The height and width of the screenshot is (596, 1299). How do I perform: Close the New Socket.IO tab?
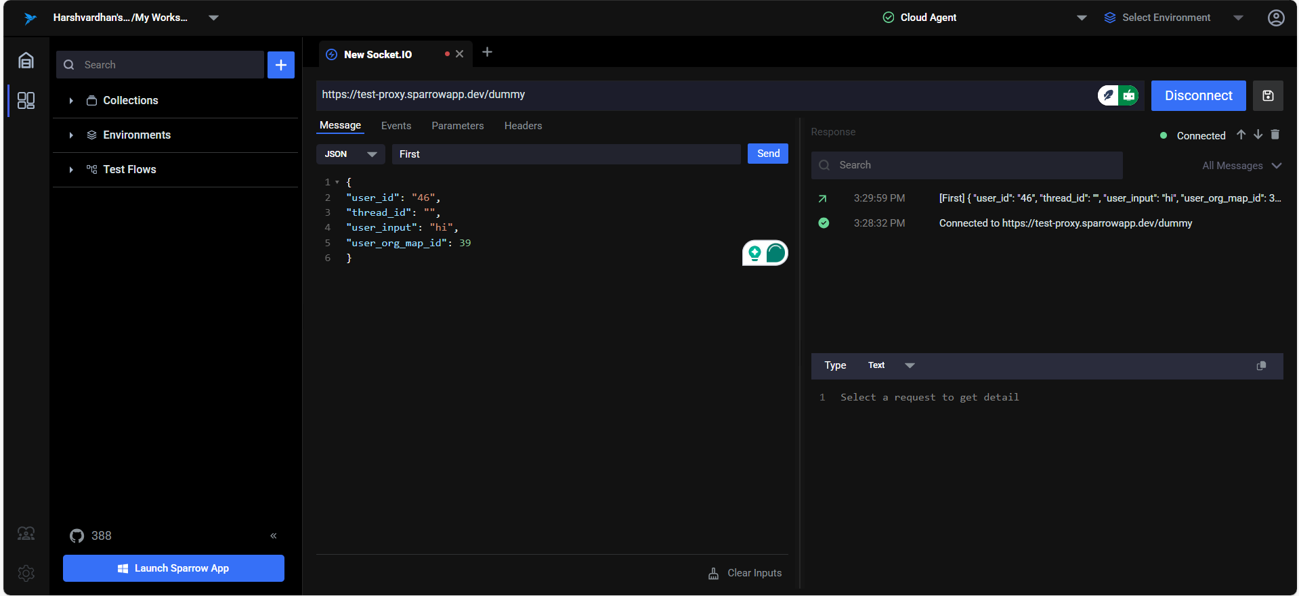(x=459, y=54)
